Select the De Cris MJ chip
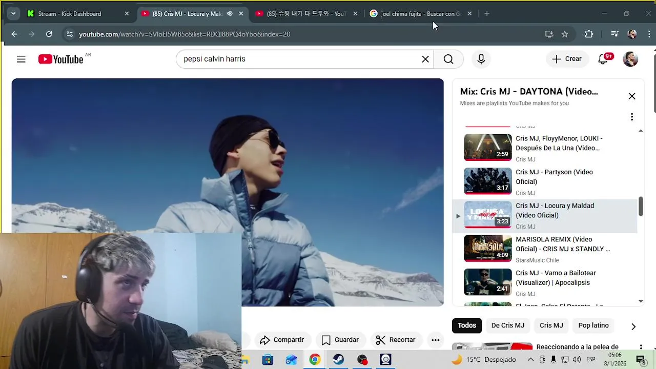The height and width of the screenshot is (369, 656). [x=508, y=325]
